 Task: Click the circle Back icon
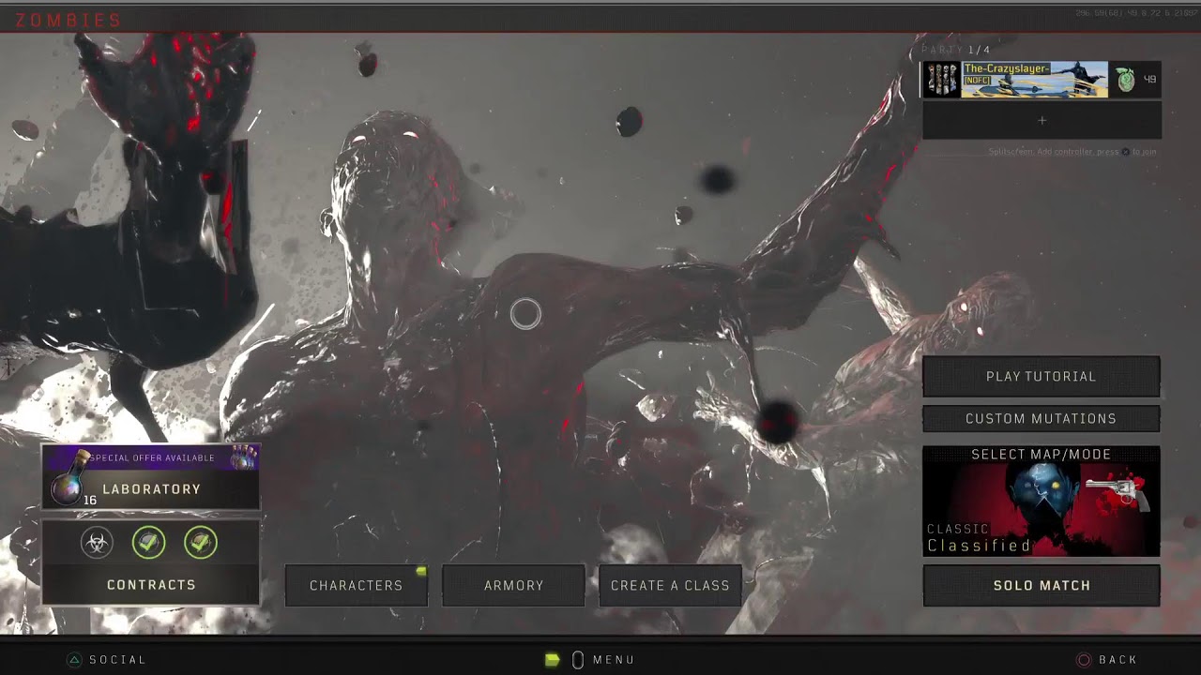1084,660
